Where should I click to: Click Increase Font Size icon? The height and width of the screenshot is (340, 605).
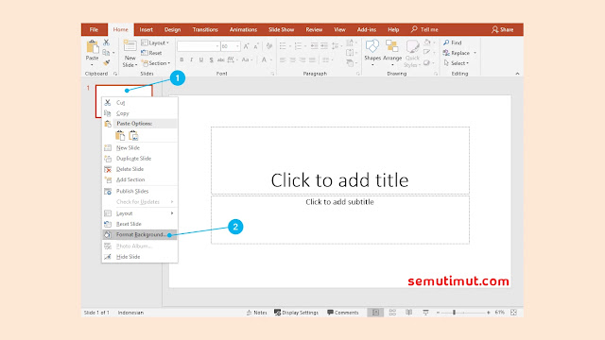246,46
